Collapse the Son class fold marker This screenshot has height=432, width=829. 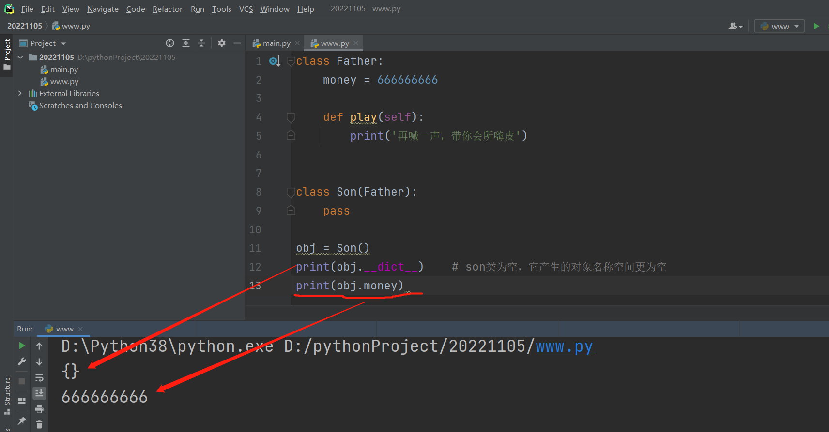(291, 192)
